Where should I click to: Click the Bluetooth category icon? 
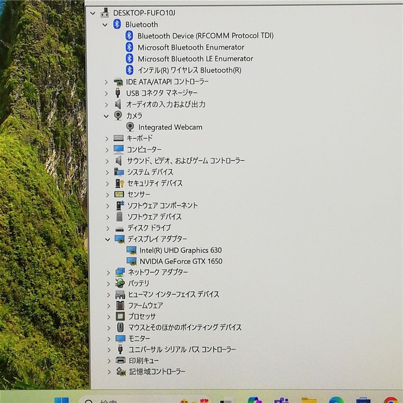117,24
